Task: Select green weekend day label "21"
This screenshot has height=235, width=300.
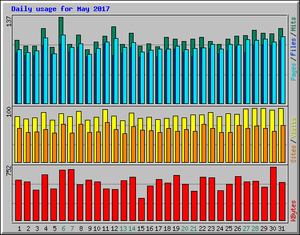Action: (x=193, y=229)
